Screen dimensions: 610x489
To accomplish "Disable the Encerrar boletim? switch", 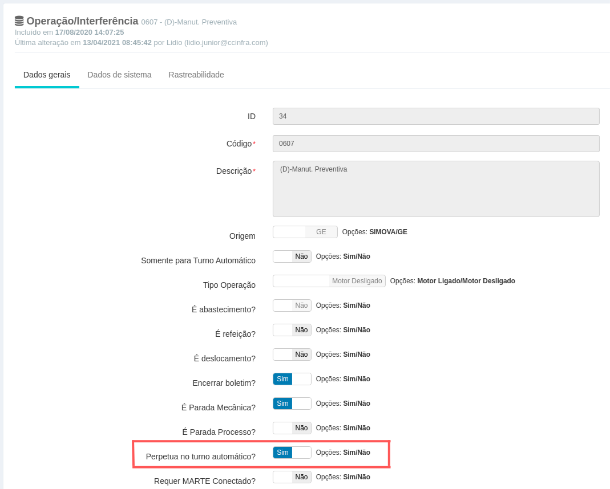I will pos(292,379).
